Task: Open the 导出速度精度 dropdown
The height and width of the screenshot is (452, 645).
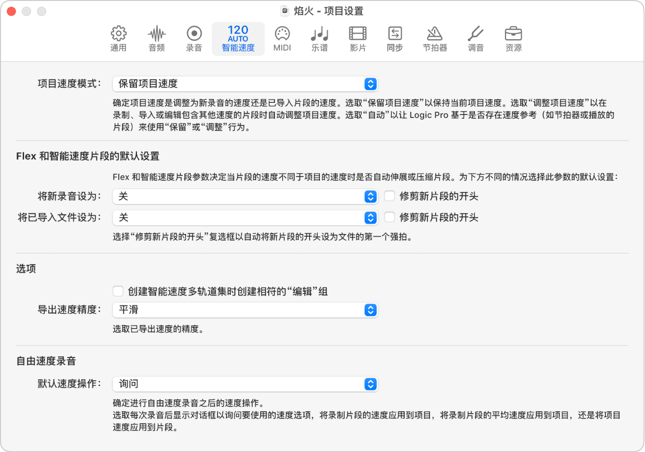Action: 245,310
